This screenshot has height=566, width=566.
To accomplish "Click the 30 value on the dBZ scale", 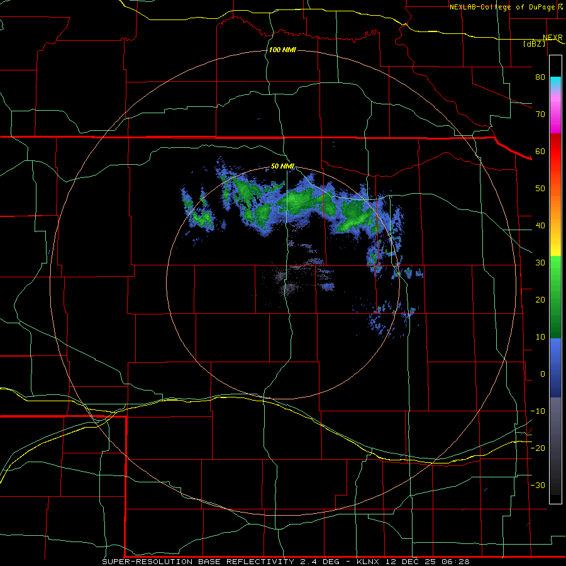I will 540,262.
